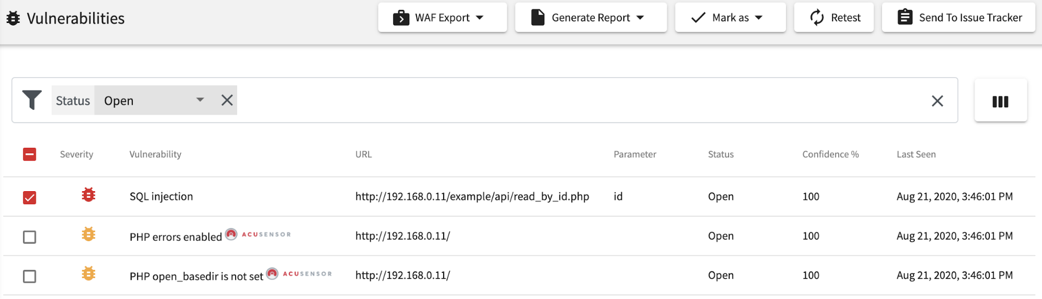
Task: Click Send To Issue Tracker
Action: click(958, 18)
